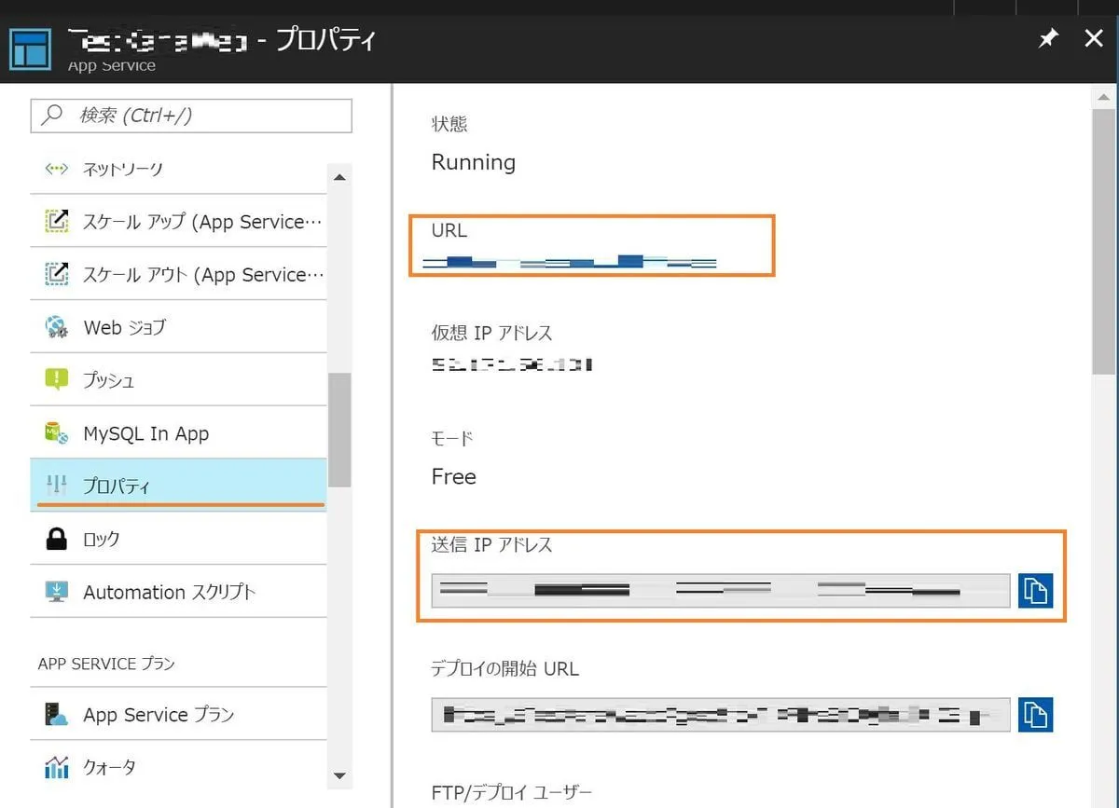Click the スケール アップ icon
1119x808 pixels.
pos(57,222)
